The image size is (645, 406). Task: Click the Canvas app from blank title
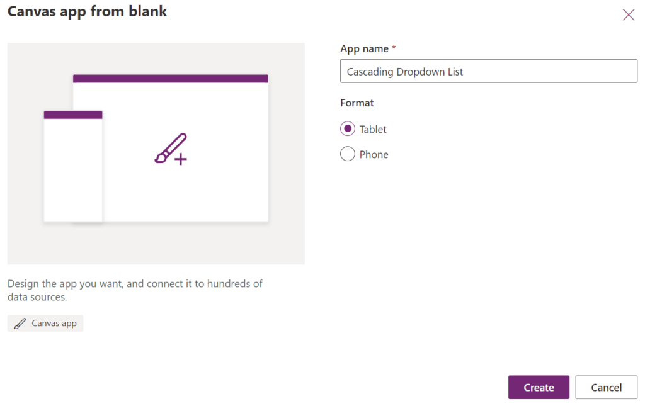87,11
